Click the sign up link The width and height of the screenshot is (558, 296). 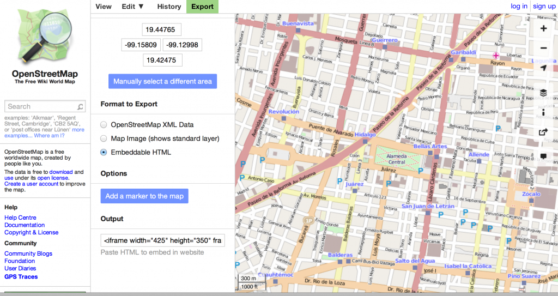pyautogui.click(x=544, y=6)
